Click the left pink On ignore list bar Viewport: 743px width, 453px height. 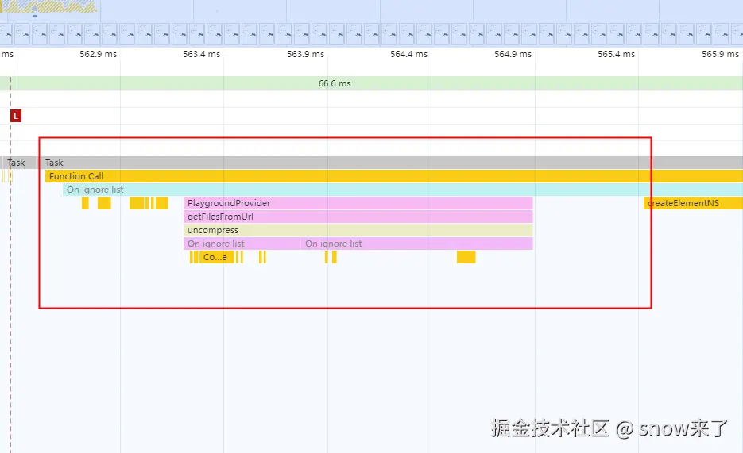[242, 244]
